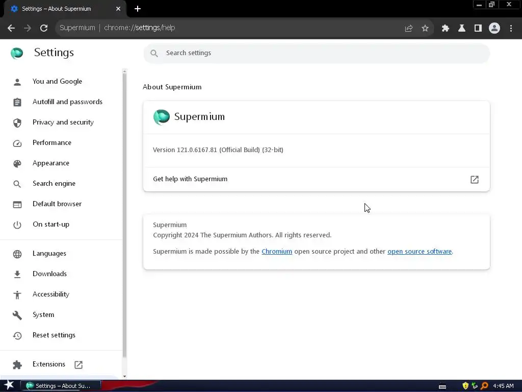
Task: Toggle the side panel icon
Action: click(x=478, y=29)
